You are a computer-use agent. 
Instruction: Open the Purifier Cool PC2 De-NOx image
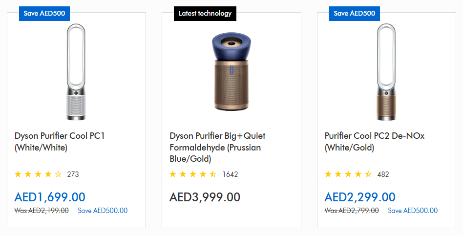386,72
